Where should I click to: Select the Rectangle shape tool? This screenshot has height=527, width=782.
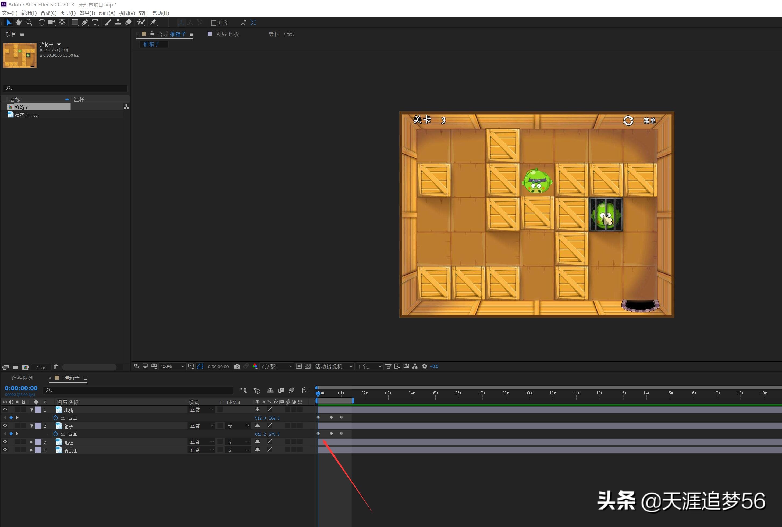[75, 22]
